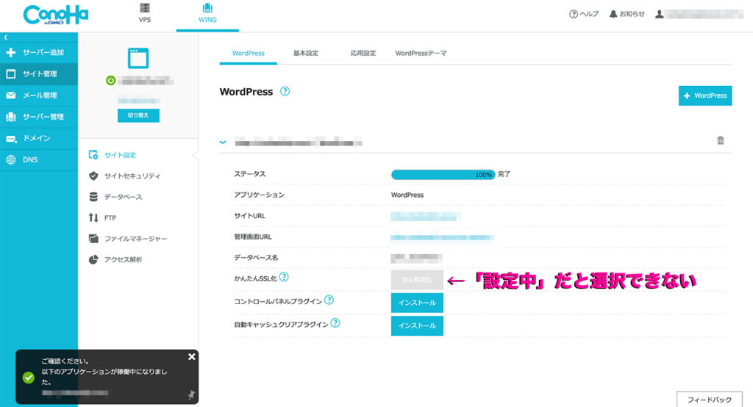Open the VPS section
Viewport: 753px width, 407px height.
click(x=145, y=13)
